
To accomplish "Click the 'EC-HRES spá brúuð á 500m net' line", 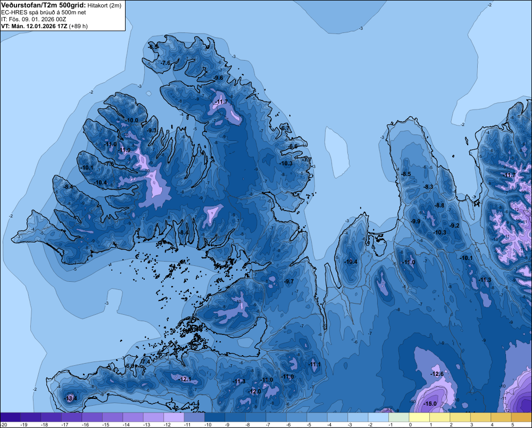I will 44,13.
